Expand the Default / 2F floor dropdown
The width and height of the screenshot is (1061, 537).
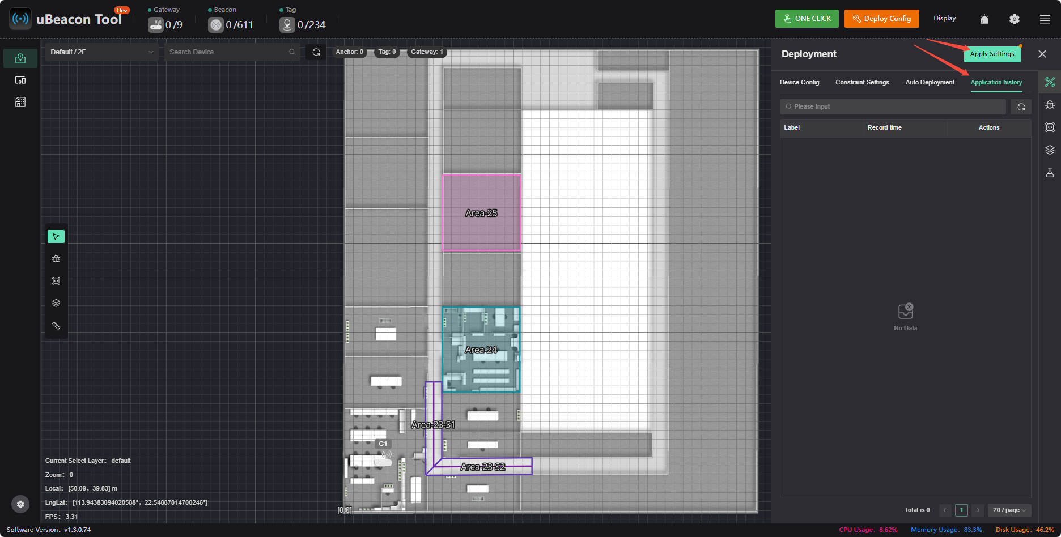coord(101,52)
